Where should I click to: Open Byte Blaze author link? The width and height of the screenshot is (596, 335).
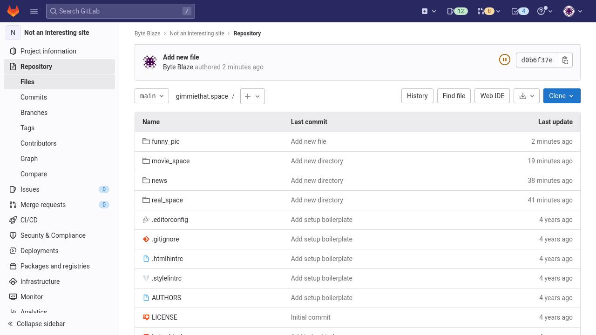click(x=178, y=67)
